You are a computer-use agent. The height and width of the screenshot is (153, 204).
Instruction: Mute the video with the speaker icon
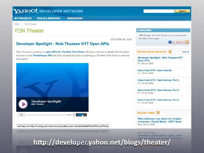coord(74,115)
